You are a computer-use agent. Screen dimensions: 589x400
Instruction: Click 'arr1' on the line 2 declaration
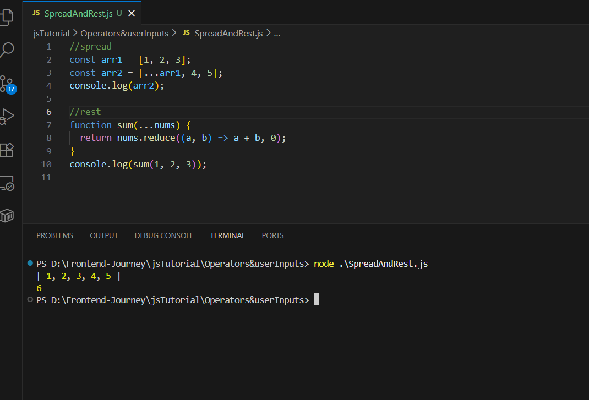[x=112, y=60]
